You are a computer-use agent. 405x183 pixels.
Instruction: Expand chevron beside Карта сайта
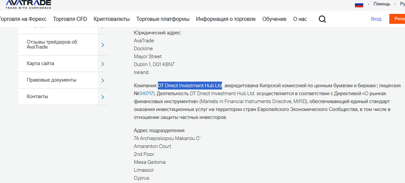pos(103,64)
